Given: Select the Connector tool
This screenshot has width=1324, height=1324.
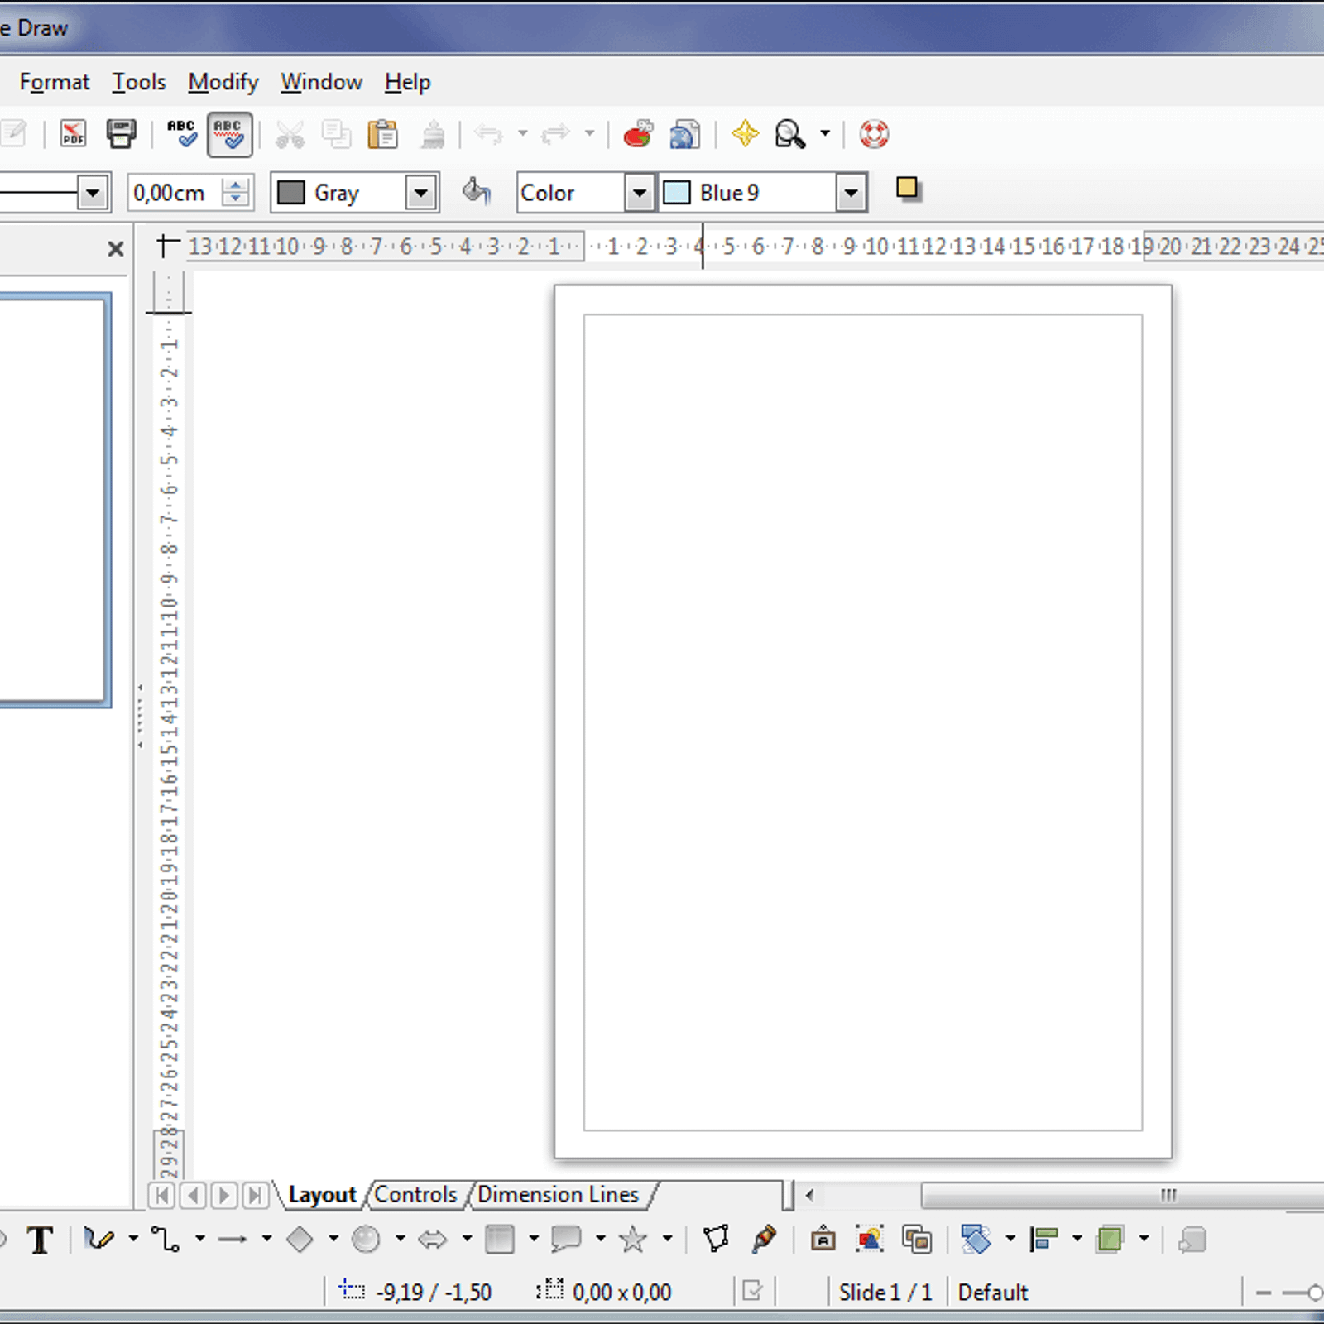Looking at the screenshot, I should [x=165, y=1240].
